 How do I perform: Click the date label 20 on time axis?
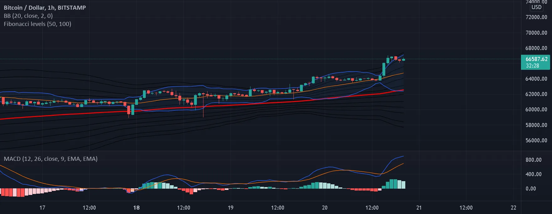click(325, 207)
